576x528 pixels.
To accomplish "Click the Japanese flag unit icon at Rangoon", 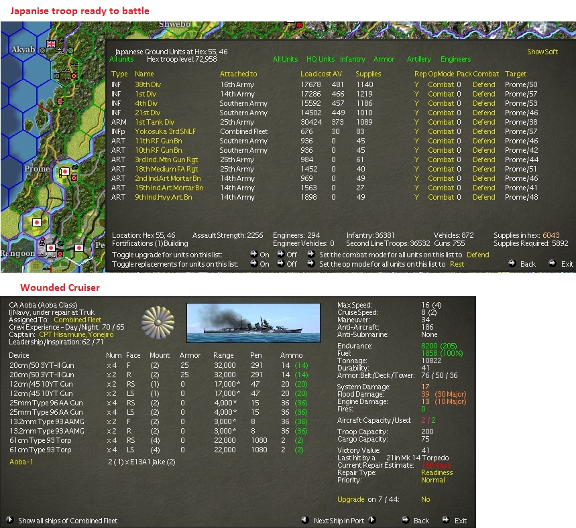I will [51, 248].
